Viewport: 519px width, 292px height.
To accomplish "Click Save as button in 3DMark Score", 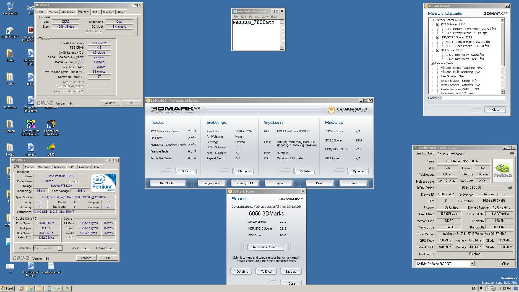I will (x=291, y=272).
